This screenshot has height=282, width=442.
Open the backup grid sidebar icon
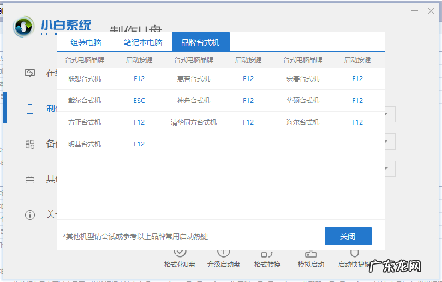30,144
